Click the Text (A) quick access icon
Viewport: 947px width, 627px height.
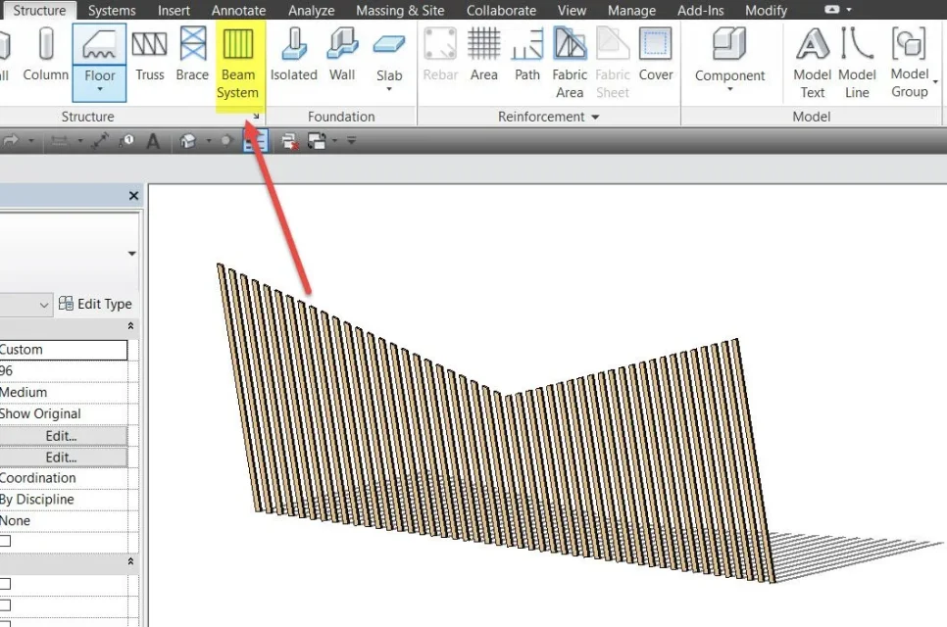tap(153, 141)
